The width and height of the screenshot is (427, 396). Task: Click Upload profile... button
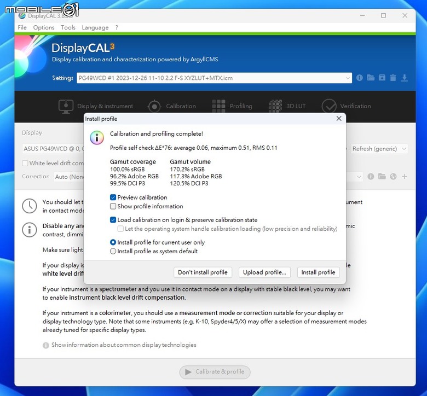(264, 272)
